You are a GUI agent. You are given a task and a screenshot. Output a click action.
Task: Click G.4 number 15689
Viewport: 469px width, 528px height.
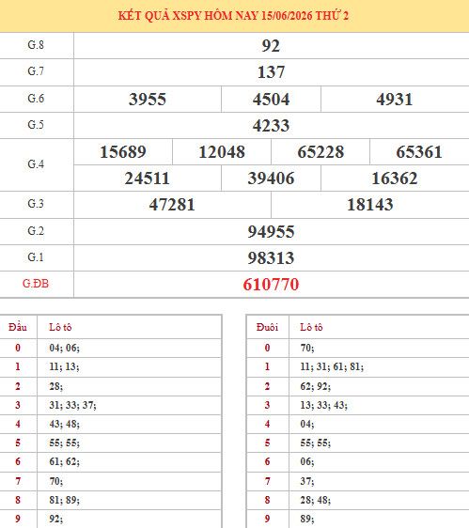click(x=123, y=152)
